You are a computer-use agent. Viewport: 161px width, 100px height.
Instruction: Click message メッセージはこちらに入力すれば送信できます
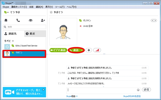pos(86,83)
